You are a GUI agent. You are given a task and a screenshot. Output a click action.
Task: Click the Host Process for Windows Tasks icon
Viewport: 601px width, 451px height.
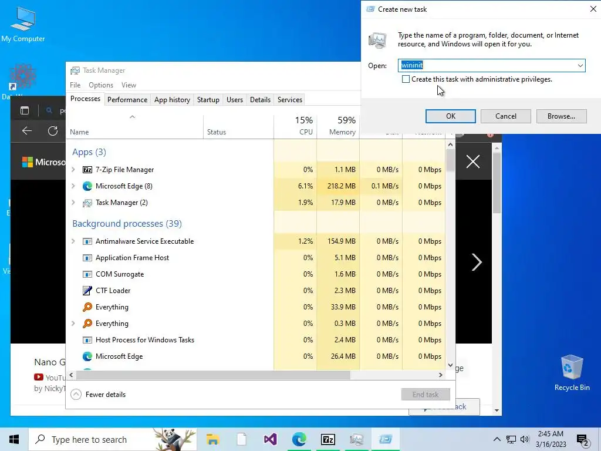[87, 340]
